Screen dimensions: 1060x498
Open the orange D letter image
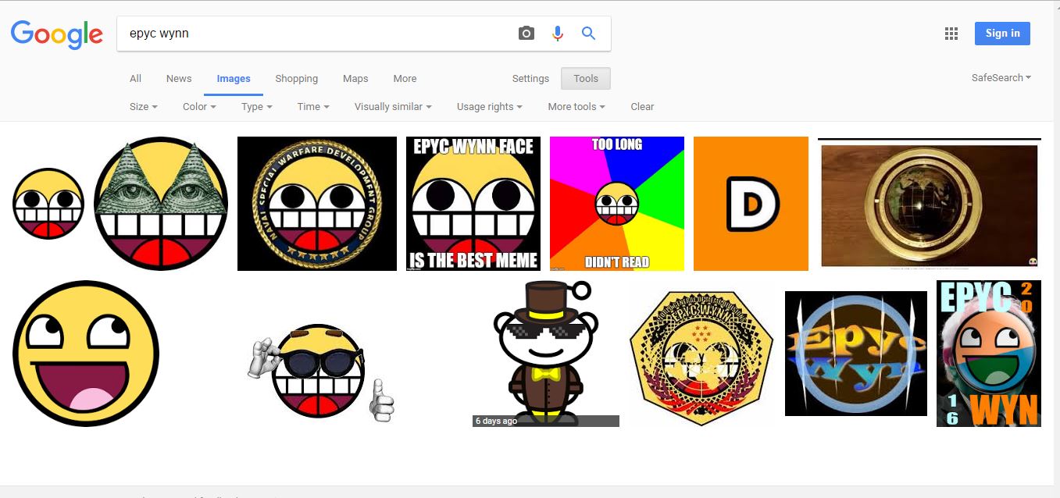pyautogui.click(x=751, y=204)
